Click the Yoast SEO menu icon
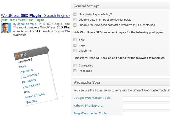Image resolution: width=170 pixels, height=116 pixels. [x=17, y=56]
